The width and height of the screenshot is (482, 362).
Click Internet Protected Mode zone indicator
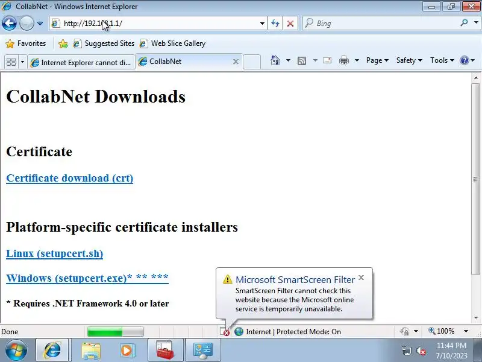point(288,331)
